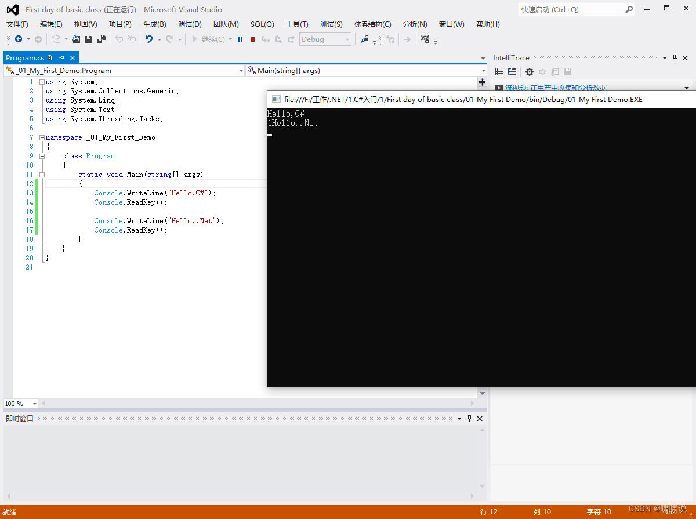Open the editor zoom 100 % dropdown
Viewport: 696px width, 519px height.
35,404
